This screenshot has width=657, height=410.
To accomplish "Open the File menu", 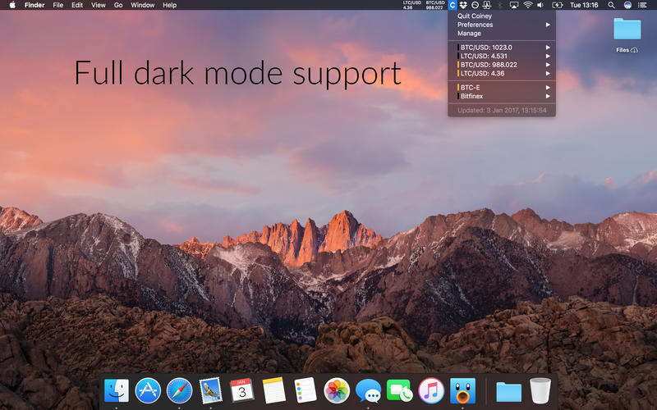I will pyautogui.click(x=57, y=5).
